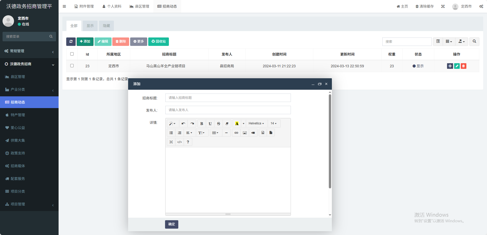Click the 确定 submit button

pyautogui.click(x=171, y=224)
